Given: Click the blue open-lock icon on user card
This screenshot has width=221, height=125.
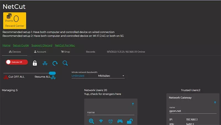Looking at the screenshot, I should click(130, 121).
